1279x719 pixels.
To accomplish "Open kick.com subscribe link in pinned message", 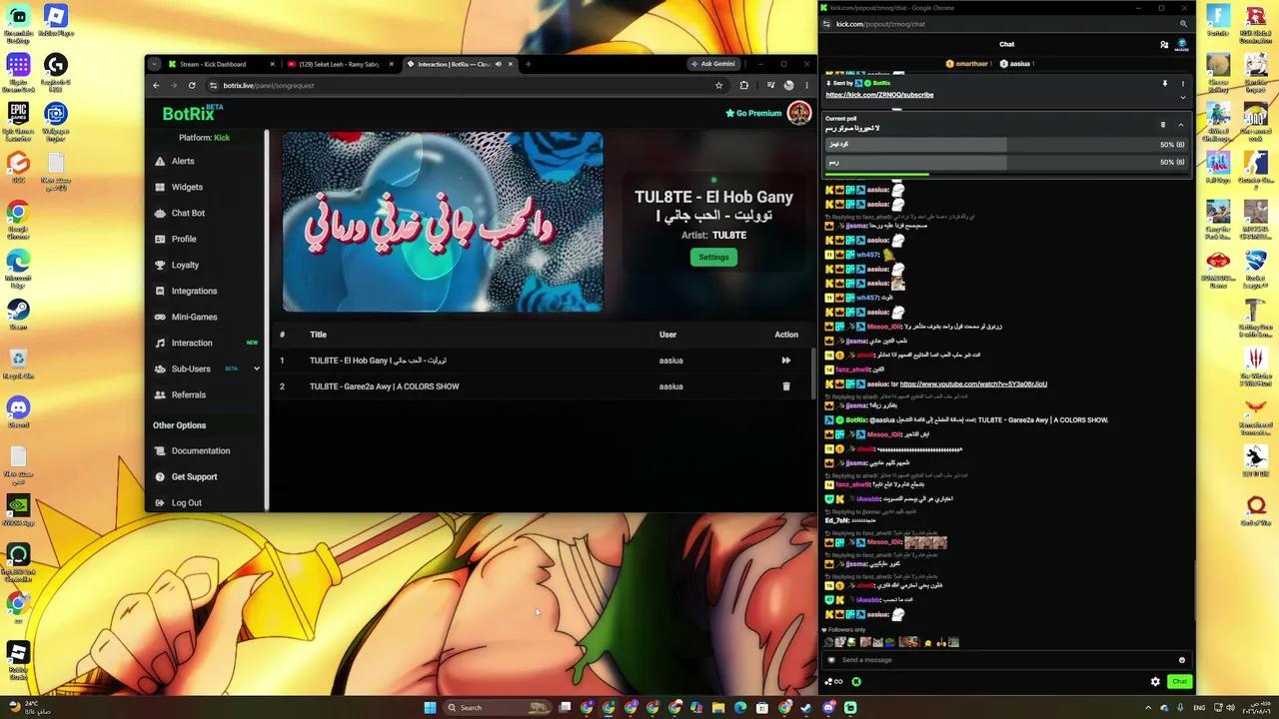I will 879,95.
